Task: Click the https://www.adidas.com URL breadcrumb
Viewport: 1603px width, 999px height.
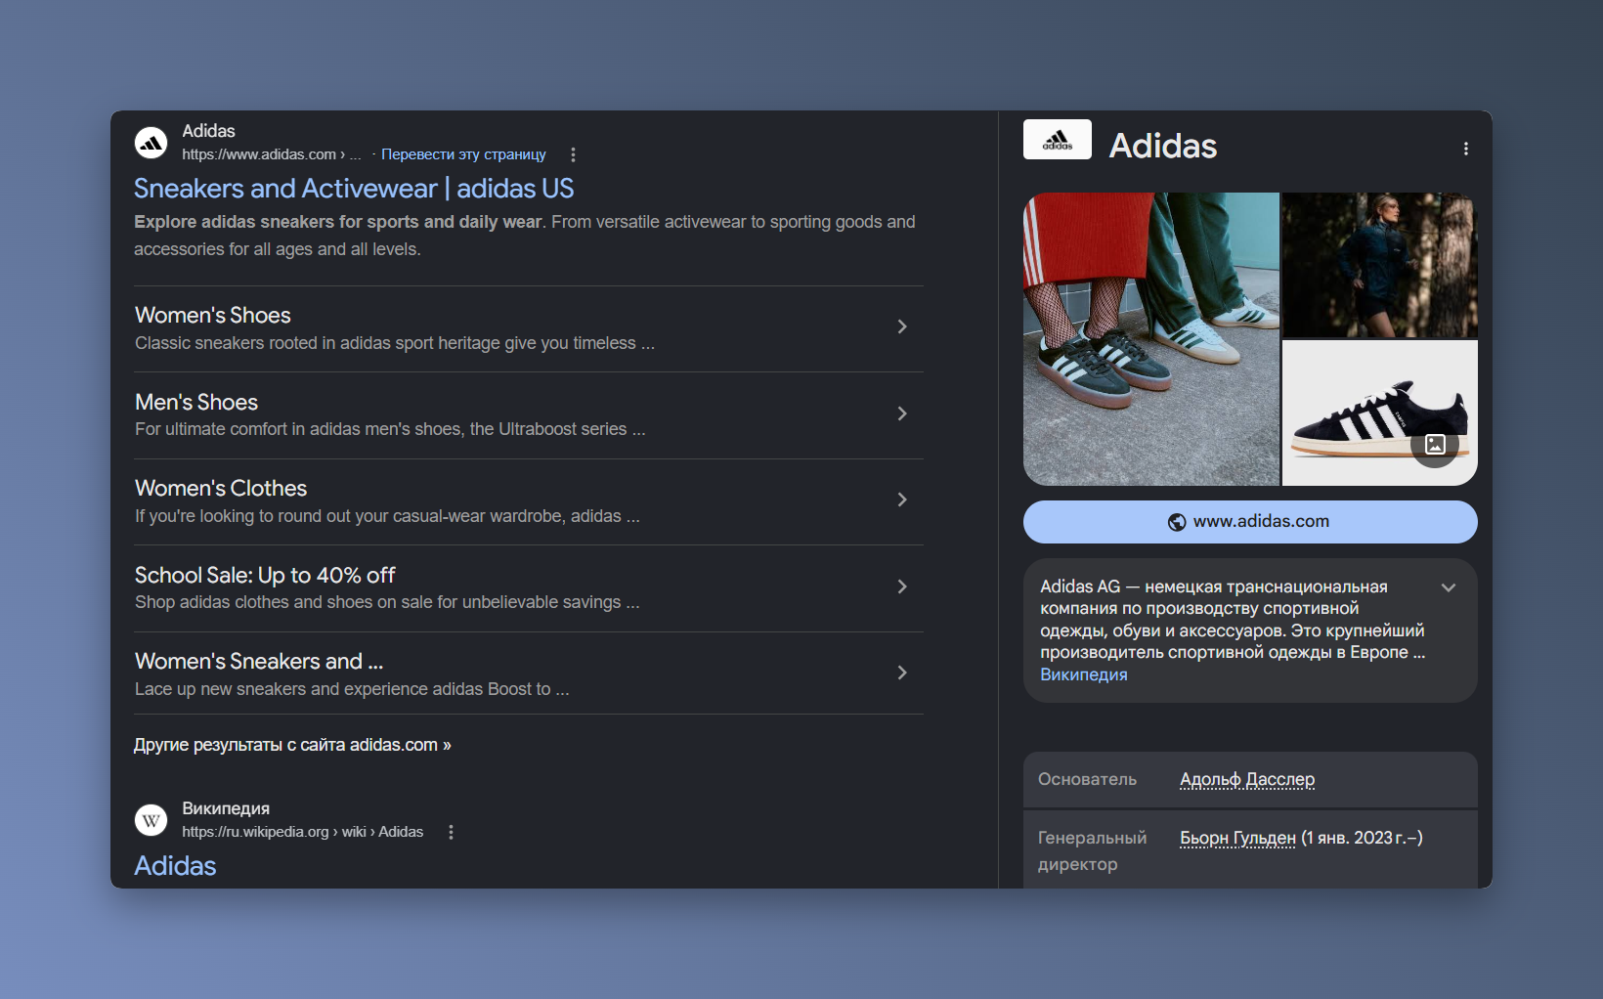Action: coord(272,154)
